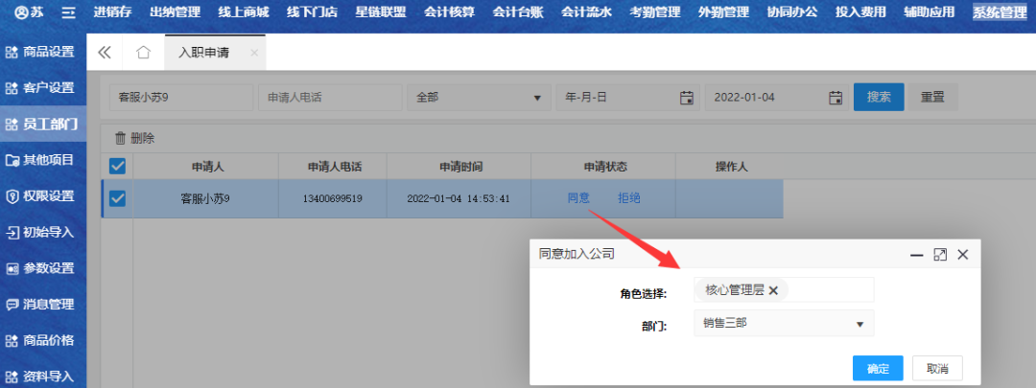Click 确定 to confirm joining
The height and width of the screenshot is (388, 1036).
coord(878,369)
